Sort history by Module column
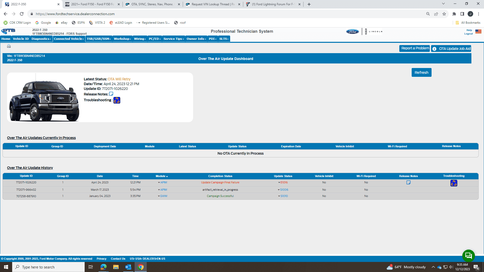The height and width of the screenshot is (272, 484). point(162,176)
